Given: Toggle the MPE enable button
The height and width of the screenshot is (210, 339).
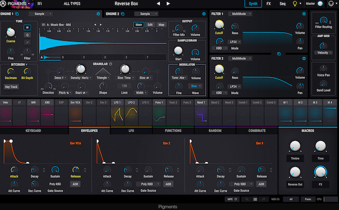Looking at the screenshot, I should (232, 199).
